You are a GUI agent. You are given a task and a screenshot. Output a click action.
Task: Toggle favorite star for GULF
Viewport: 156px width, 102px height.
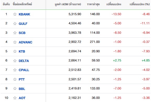(x=15, y=24)
